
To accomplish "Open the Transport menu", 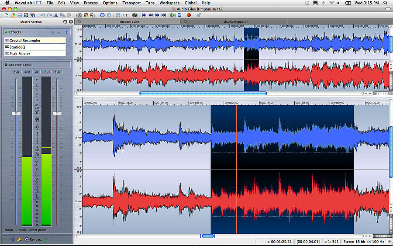I will [131, 3].
